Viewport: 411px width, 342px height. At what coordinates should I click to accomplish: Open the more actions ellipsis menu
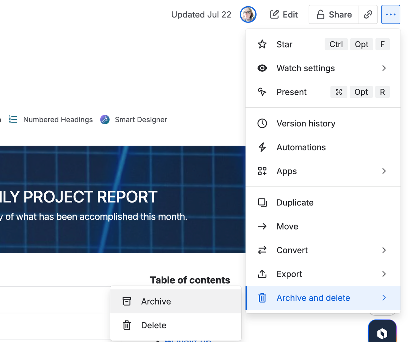click(391, 14)
